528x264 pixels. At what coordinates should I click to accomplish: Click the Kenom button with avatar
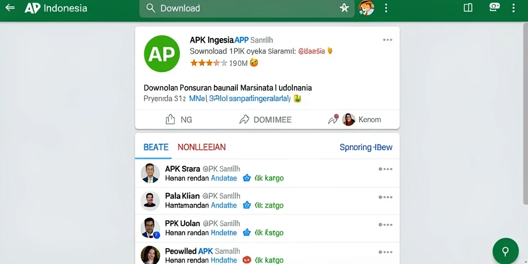[x=361, y=120]
